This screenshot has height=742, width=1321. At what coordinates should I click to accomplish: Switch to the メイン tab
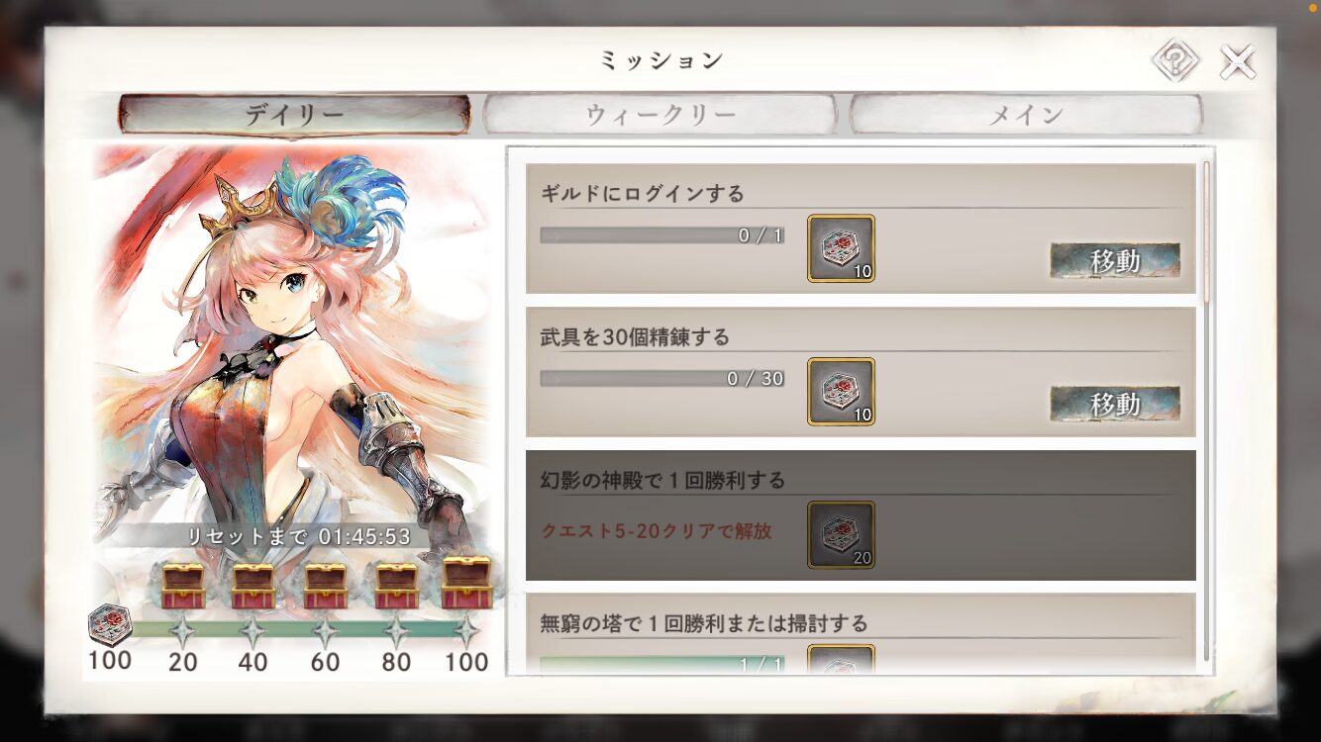1026,115
